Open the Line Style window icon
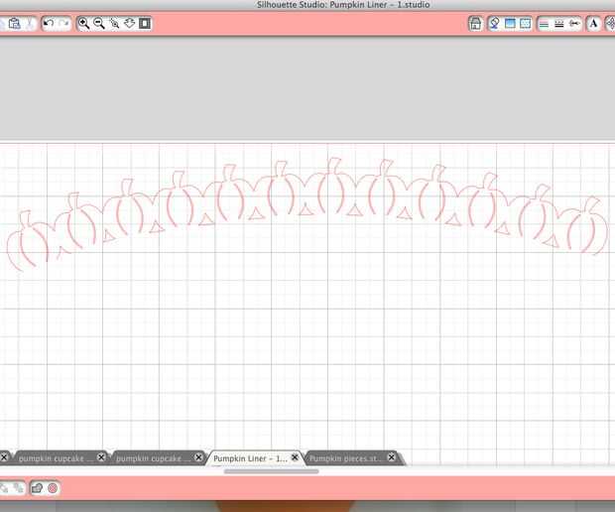 click(558, 24)
